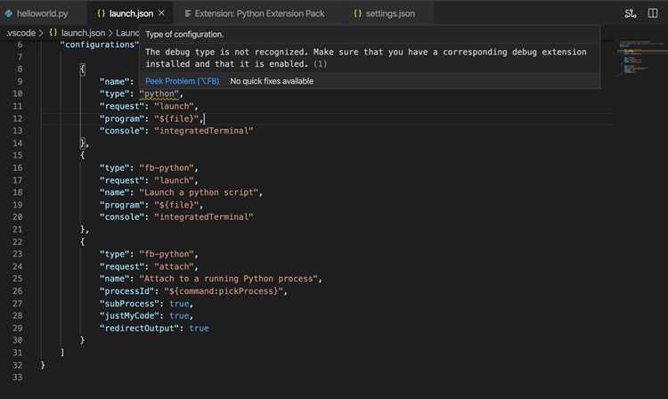668x399 pixels.
Task: Click "${file}" program value on line 19
Action: click(x=177, y=205)
